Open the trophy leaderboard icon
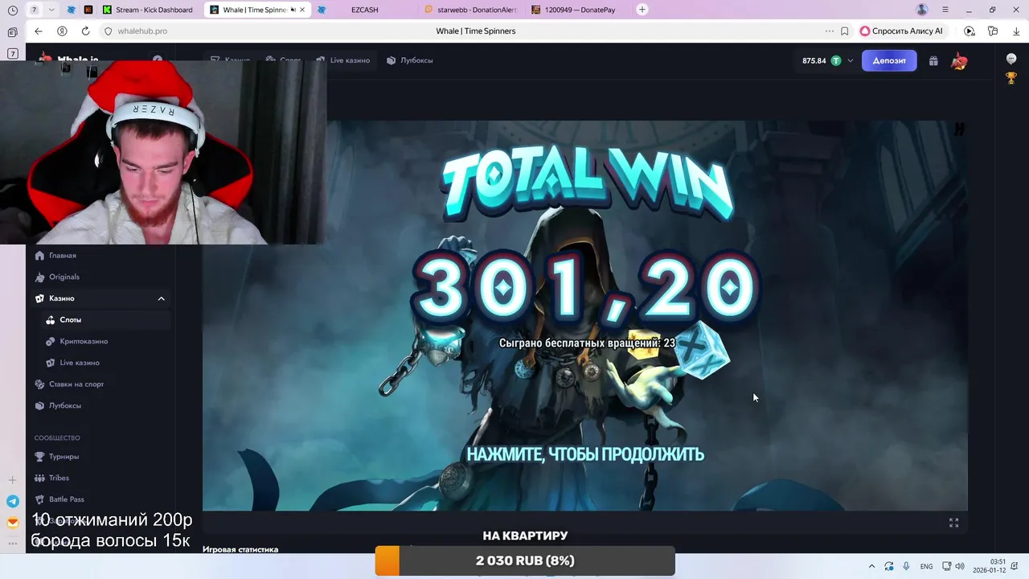 (x=1011, y=78)
